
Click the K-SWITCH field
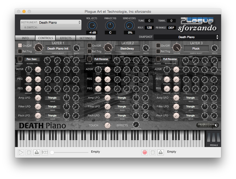point(51,27)
